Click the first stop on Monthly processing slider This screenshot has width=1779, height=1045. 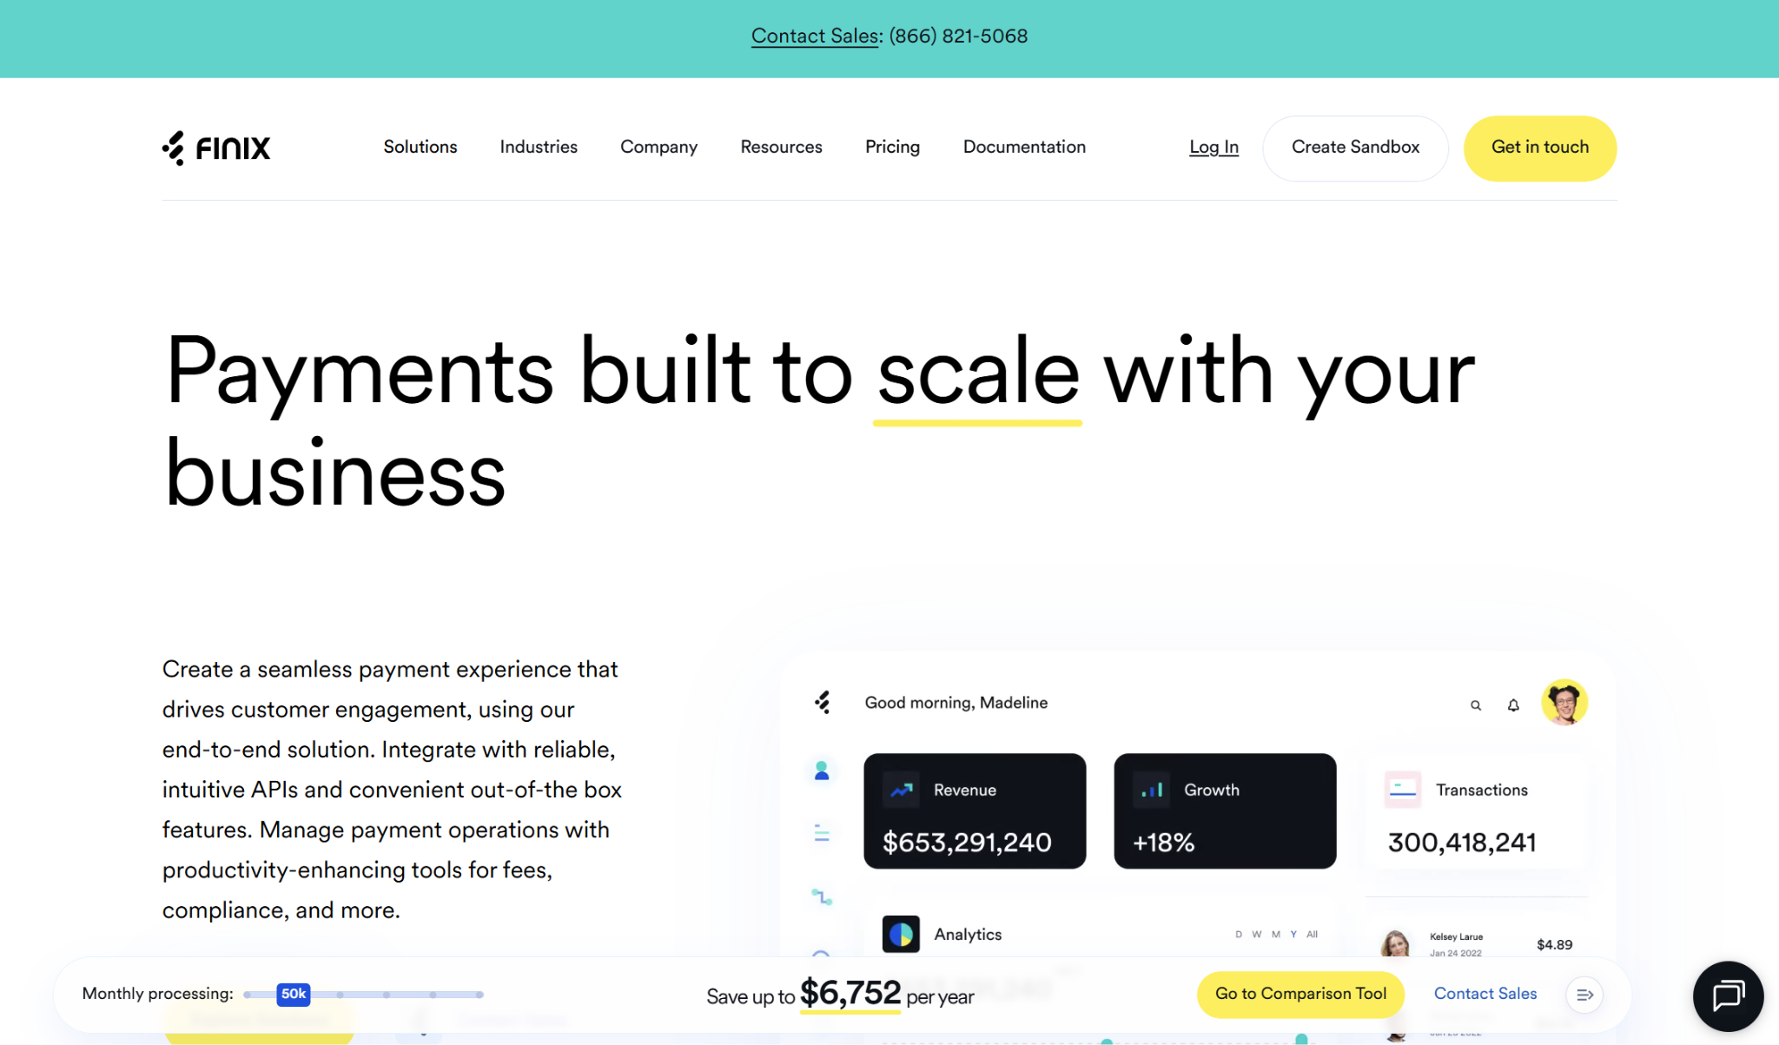(x=248, y=995)
